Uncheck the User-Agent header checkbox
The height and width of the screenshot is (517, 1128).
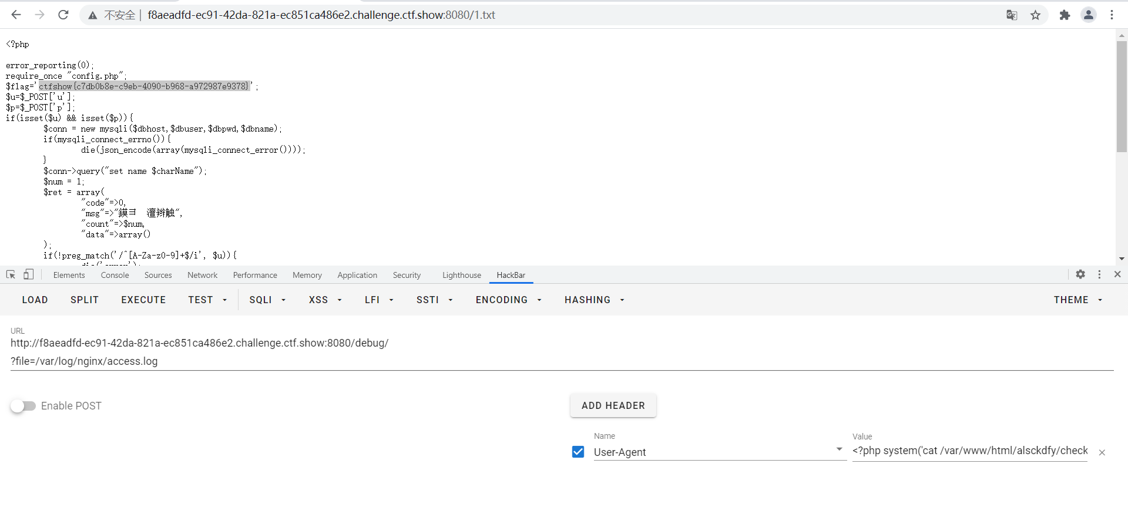[x=578, y=452]
